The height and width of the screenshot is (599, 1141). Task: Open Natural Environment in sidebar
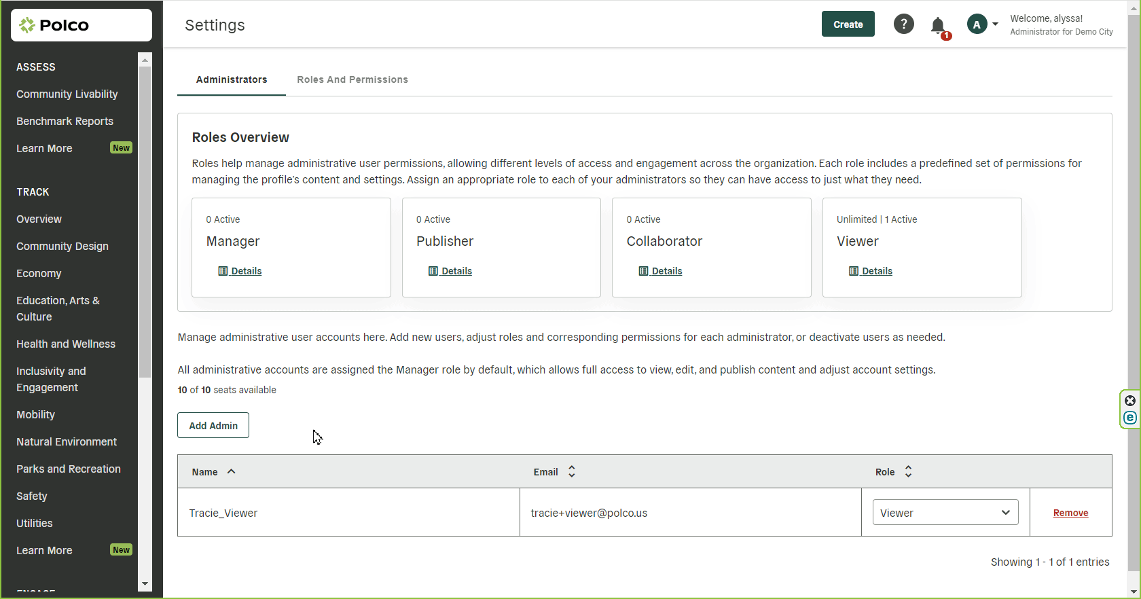pos(67,441)
